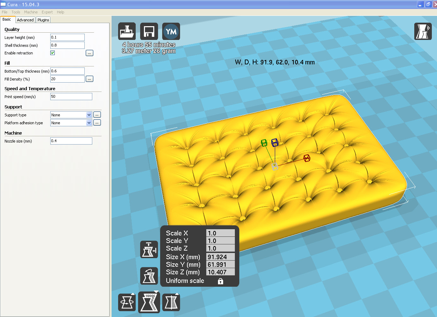Click the Load model icon
This screenshot has height=317, width=437.
click(127, 32)
